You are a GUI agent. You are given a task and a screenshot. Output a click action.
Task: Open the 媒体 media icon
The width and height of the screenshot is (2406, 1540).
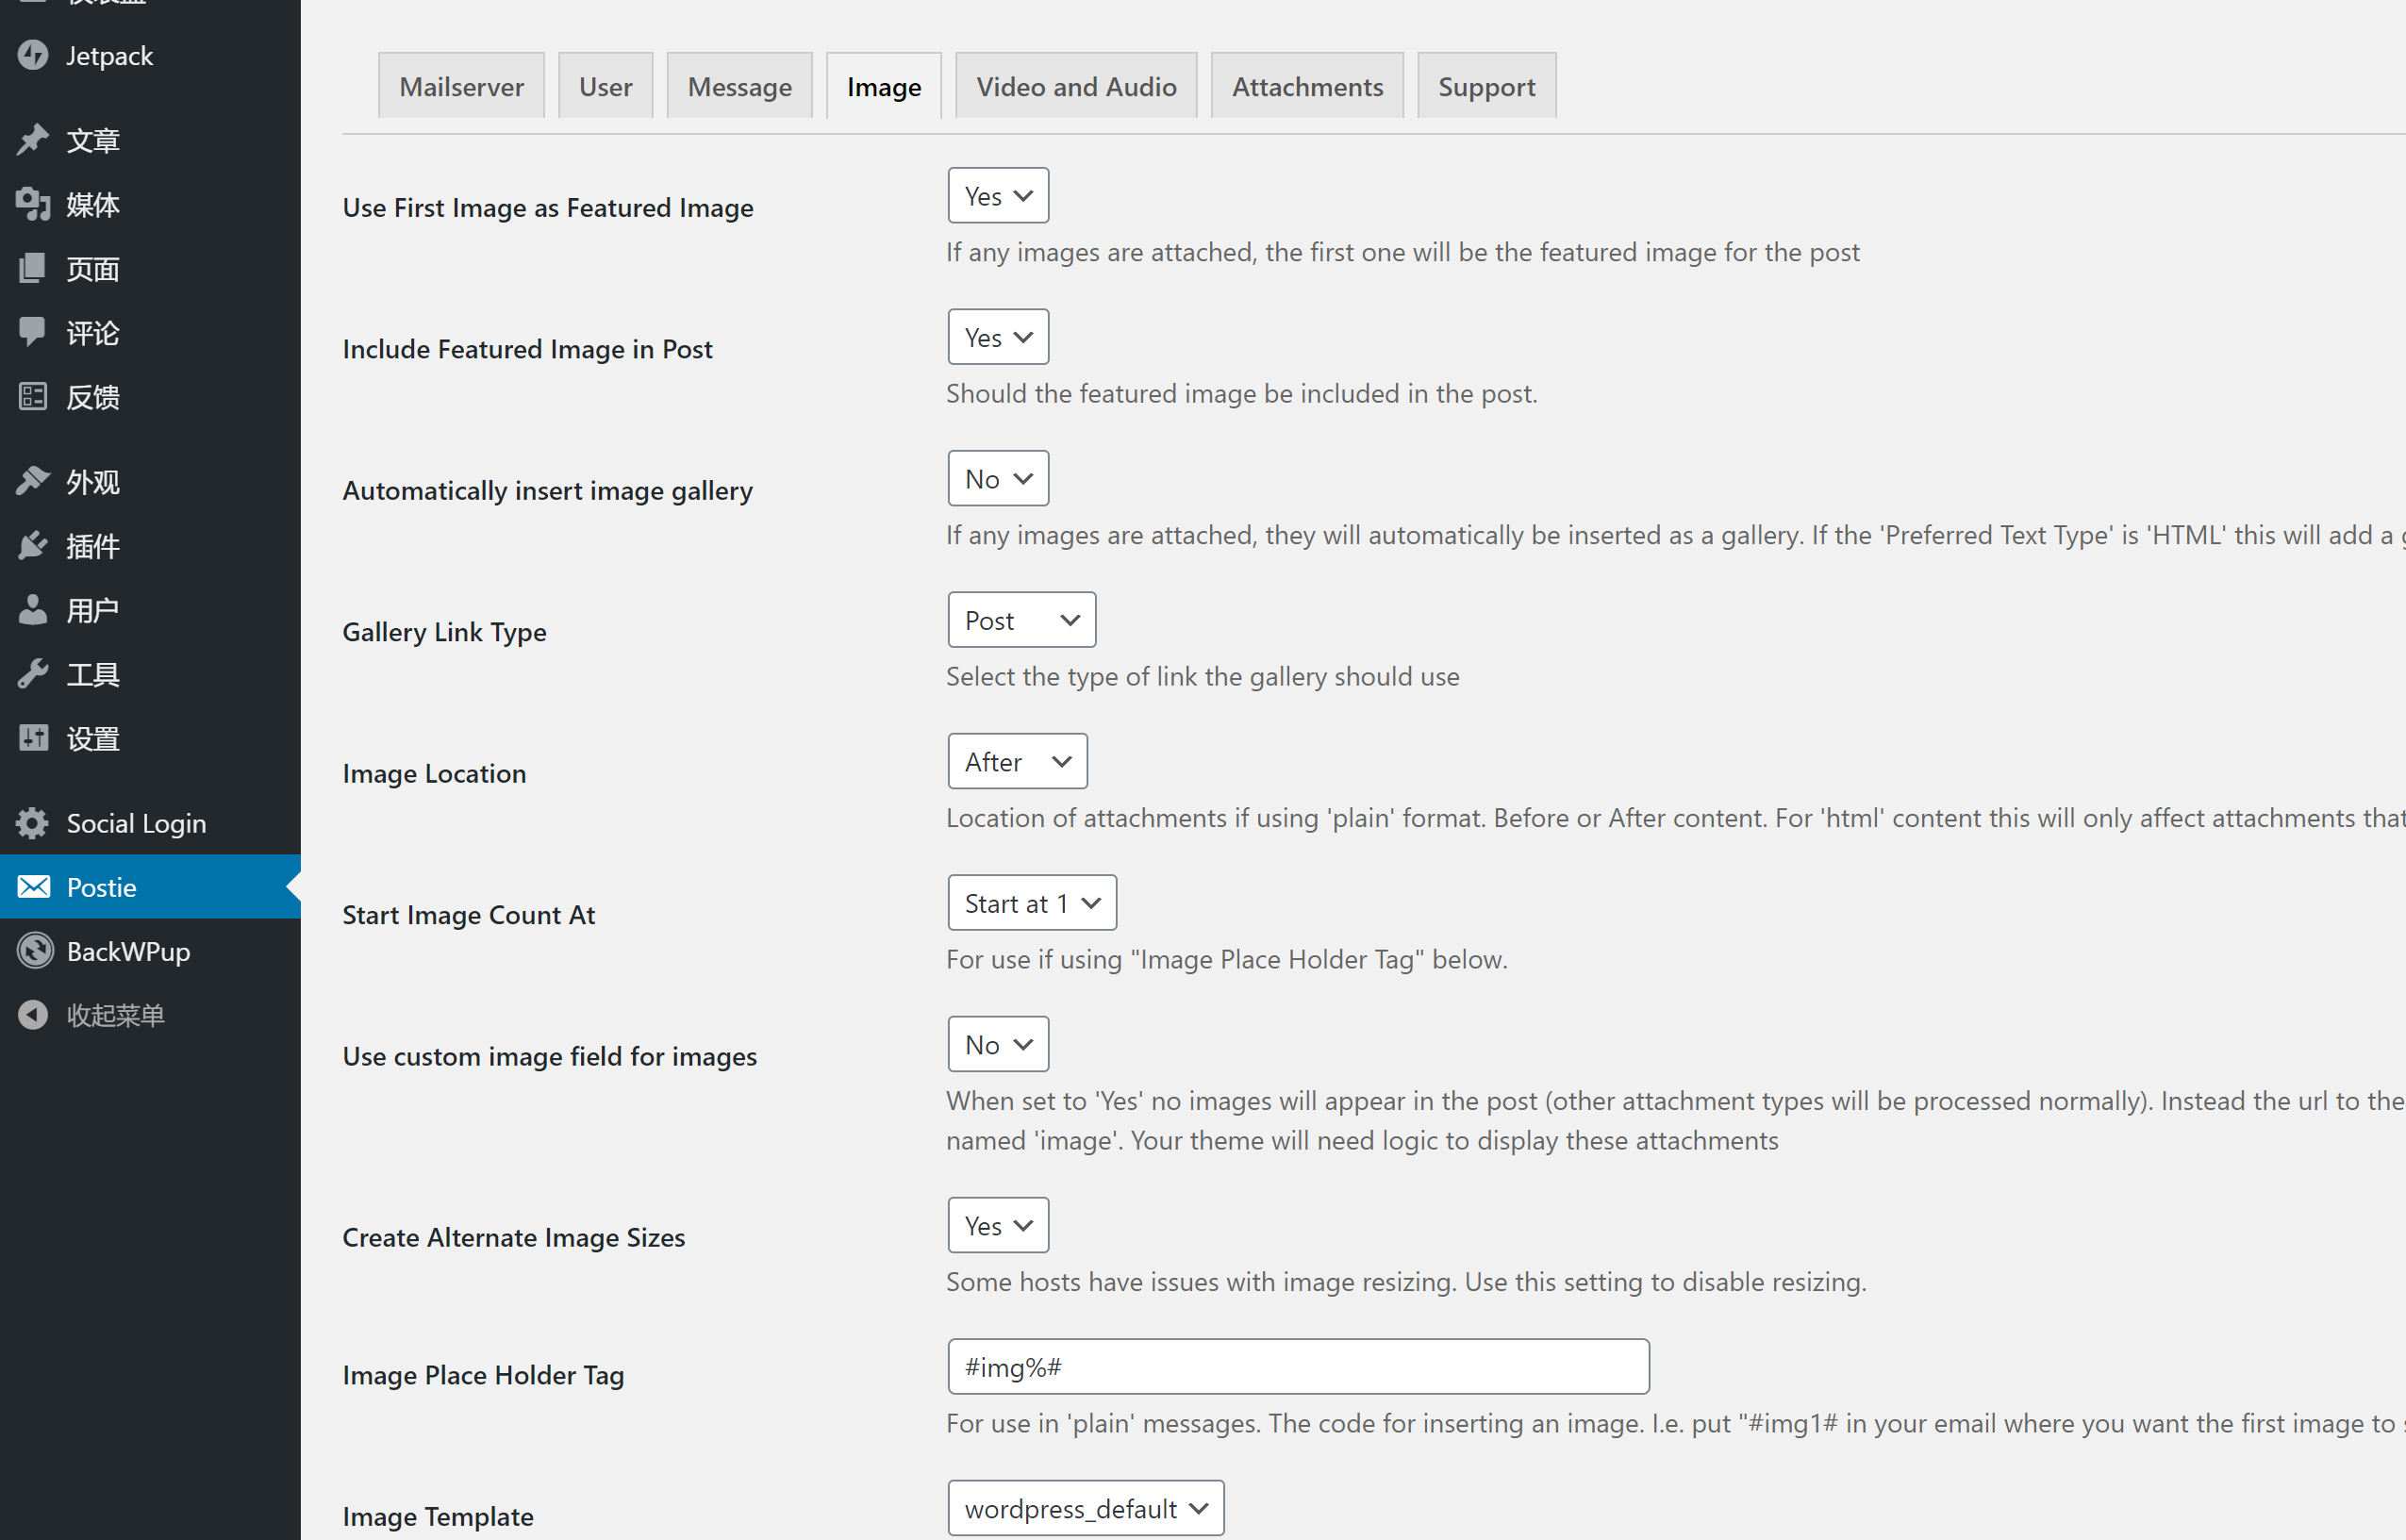click(x=33, y=204)
